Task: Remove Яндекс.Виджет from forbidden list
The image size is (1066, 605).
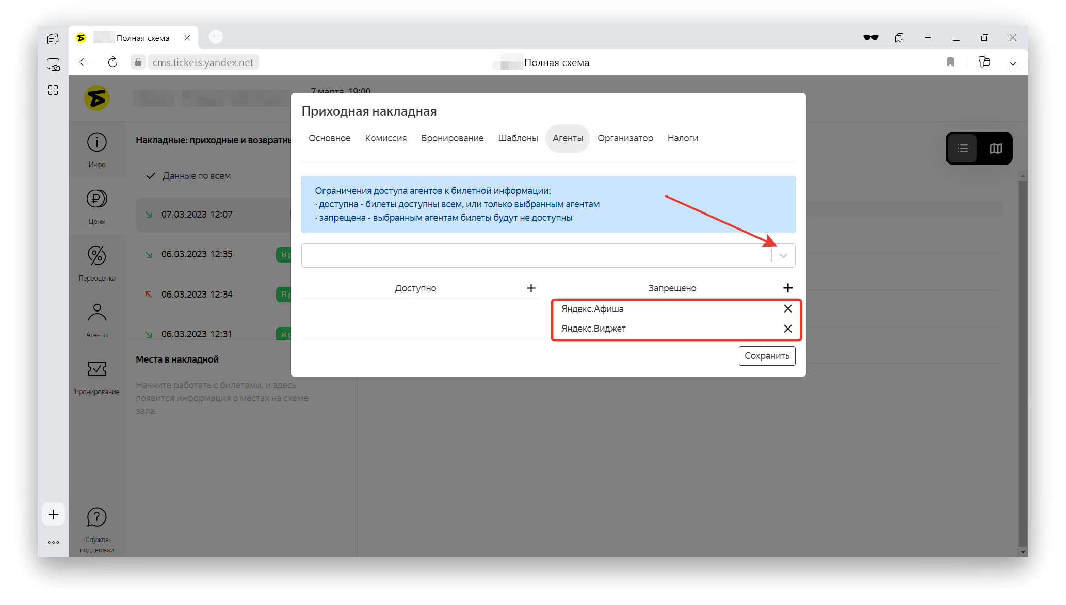Action: pos(787,329)
